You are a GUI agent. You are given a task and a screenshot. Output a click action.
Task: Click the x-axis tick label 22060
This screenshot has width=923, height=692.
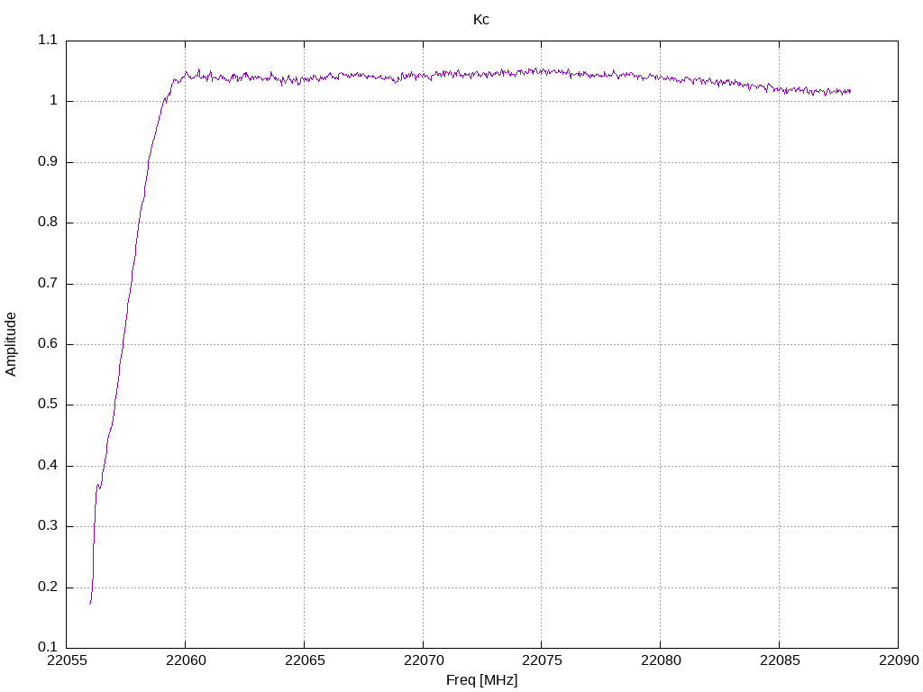pyautogui.click(x=186, y=660)
